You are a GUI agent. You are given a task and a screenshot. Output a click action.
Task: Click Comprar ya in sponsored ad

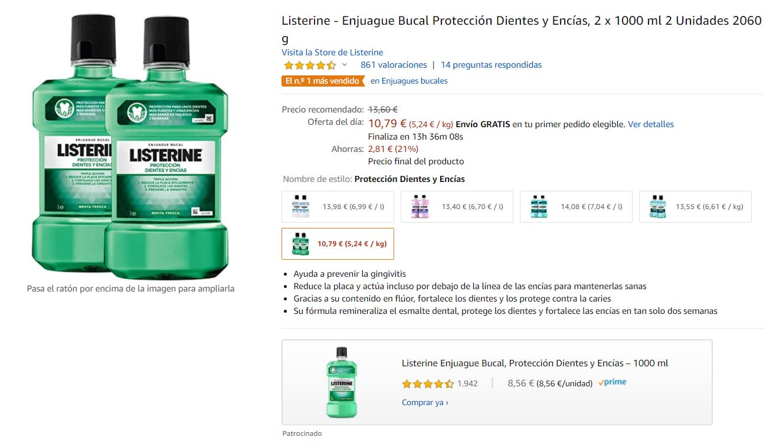(425, 403)
